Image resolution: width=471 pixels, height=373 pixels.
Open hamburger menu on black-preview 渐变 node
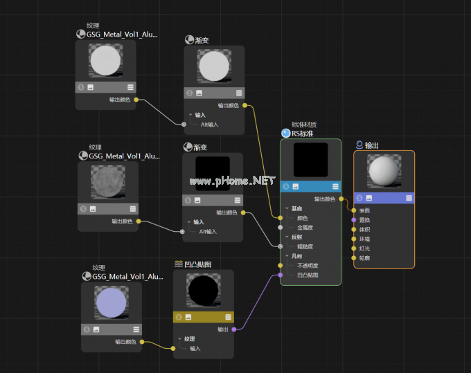coord(238,200)
